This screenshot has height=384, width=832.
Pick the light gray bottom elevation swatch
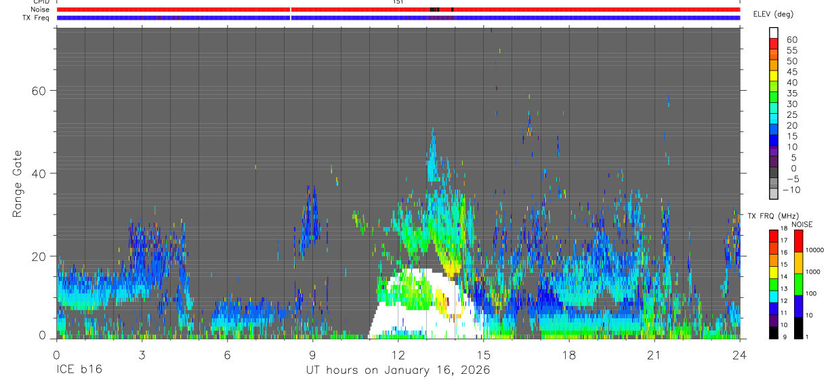(x=773, y=194)
